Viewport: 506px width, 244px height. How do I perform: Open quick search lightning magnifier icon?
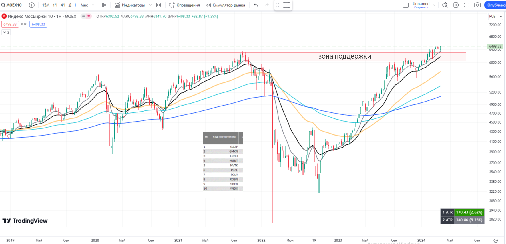[445, 5]
